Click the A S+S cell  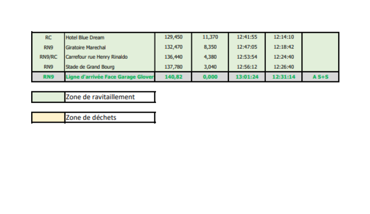(x=320, y=77)
